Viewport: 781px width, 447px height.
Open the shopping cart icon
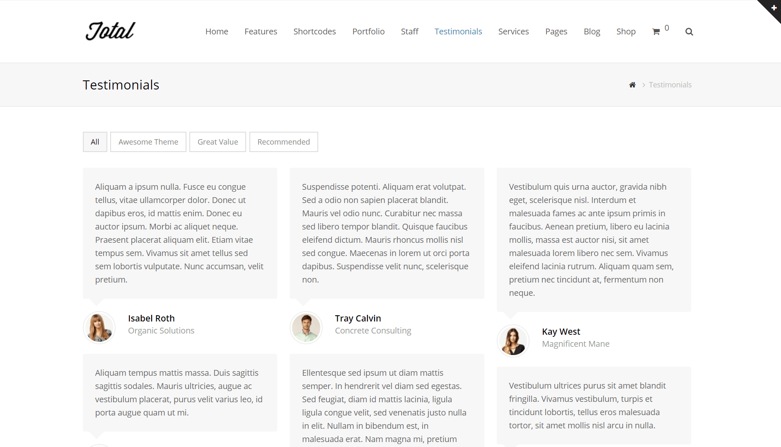click(x=656, y=32)
